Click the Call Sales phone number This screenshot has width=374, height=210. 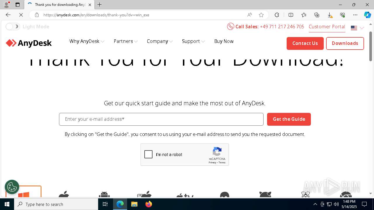[282, 27]
